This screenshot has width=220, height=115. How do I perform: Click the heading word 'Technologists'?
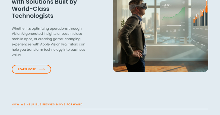click(x=33, y=16)
